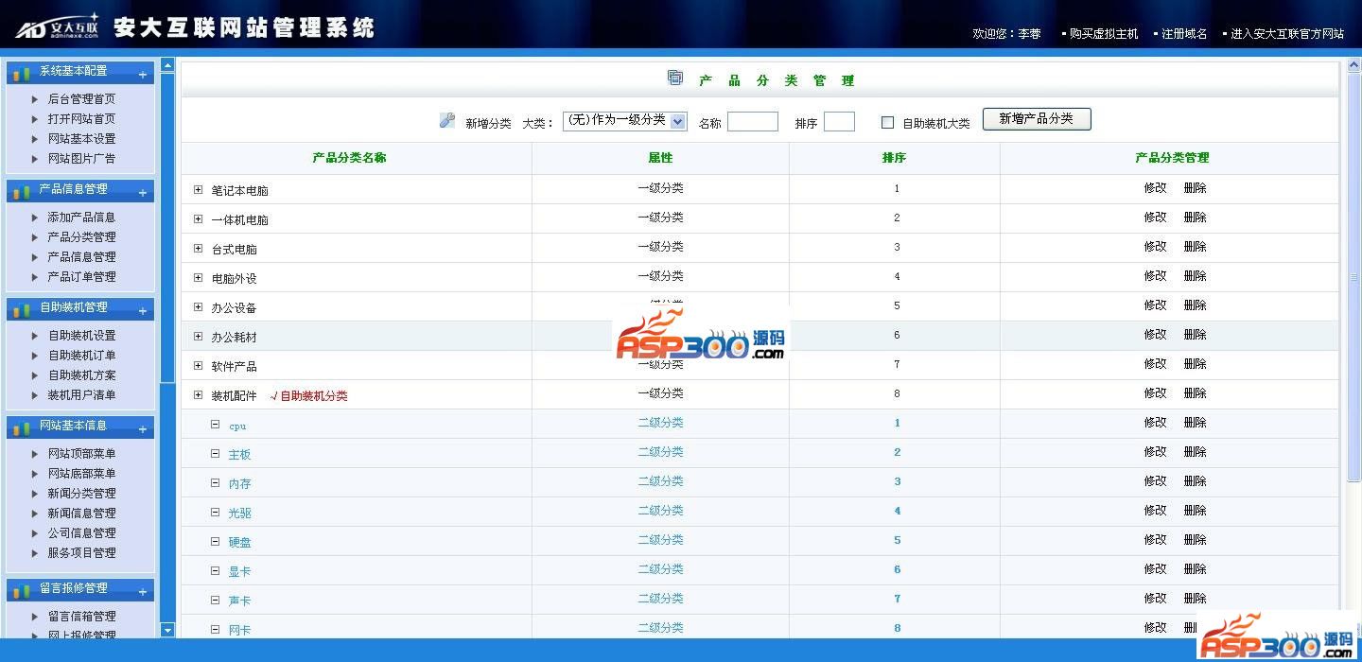Open 新闻信息管理 in the sidebar menu

[81, 514]
